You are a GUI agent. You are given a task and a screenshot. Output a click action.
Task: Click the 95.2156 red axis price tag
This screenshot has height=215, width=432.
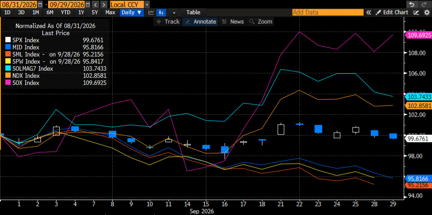(x=419, y=185)
